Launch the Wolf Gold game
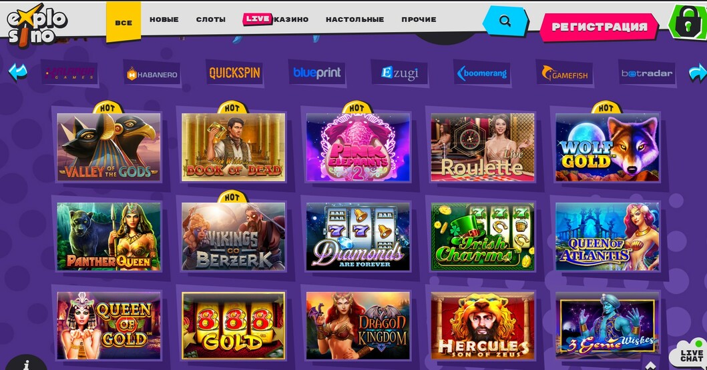 [x=607, y=147]
